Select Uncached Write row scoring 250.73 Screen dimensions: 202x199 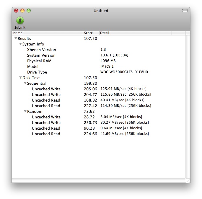point(99,123)
